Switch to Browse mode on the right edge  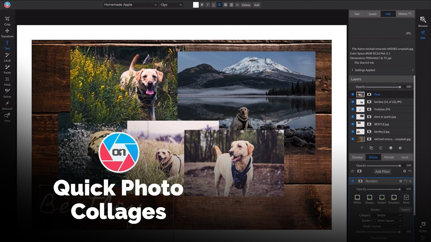point(423,21)
